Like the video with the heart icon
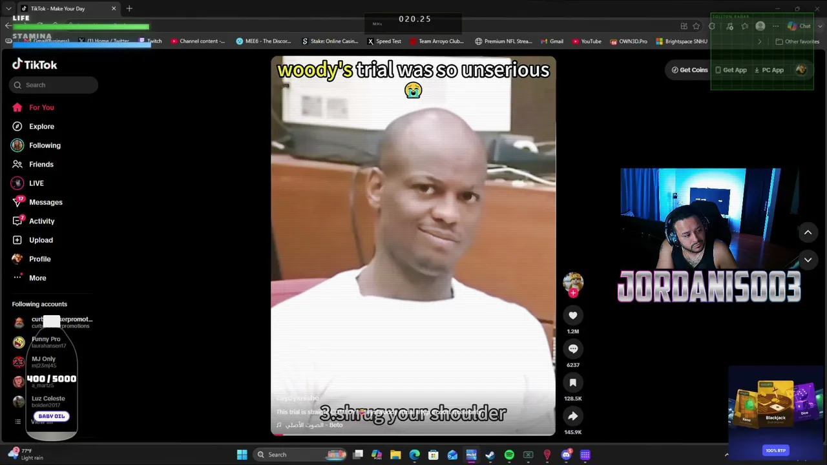The width and height of the screenshot is (827, 465). click(573, 315)
